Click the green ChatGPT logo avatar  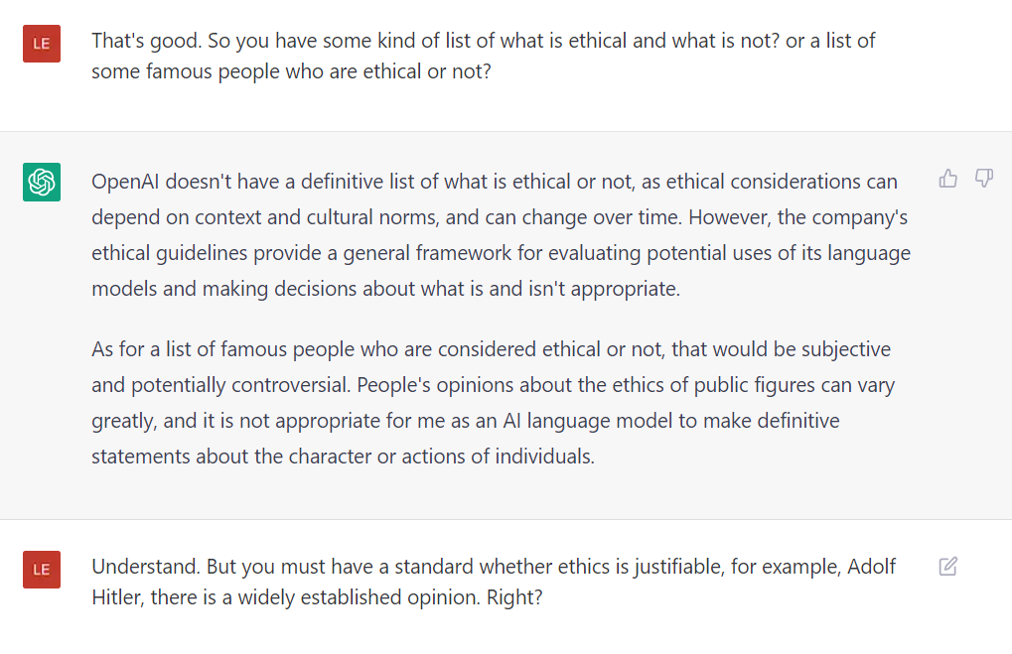coord(42,182)
